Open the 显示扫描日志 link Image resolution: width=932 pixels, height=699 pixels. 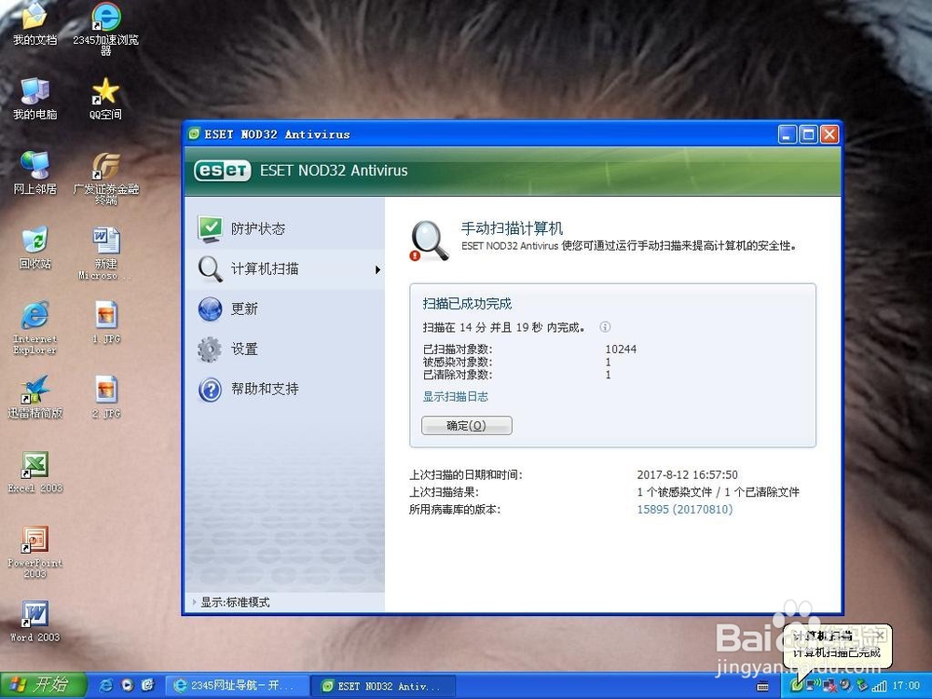(x=455, y=396)
